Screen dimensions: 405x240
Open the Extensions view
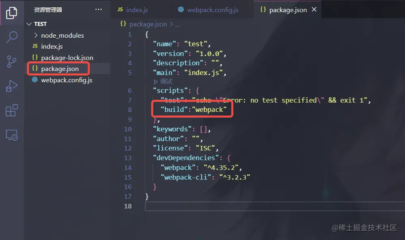point(12,110)
